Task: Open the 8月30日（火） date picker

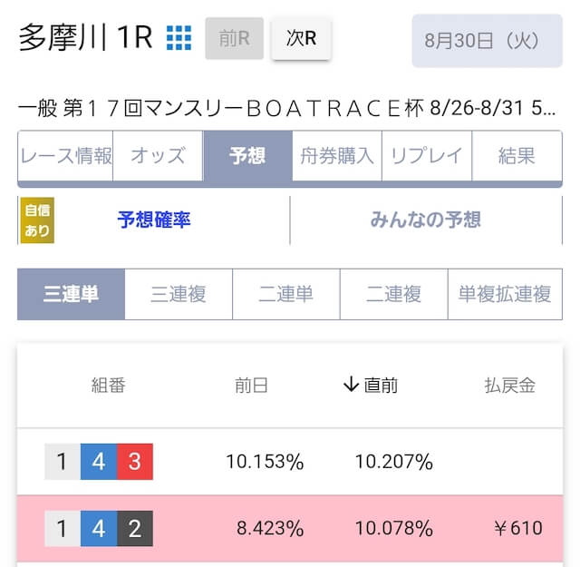Action: pyautogui.click(x=488, y=41)
